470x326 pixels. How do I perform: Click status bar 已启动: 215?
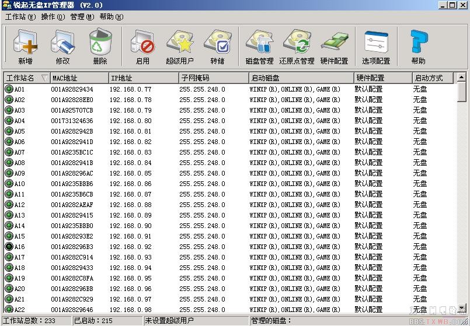tap(107, 320)
